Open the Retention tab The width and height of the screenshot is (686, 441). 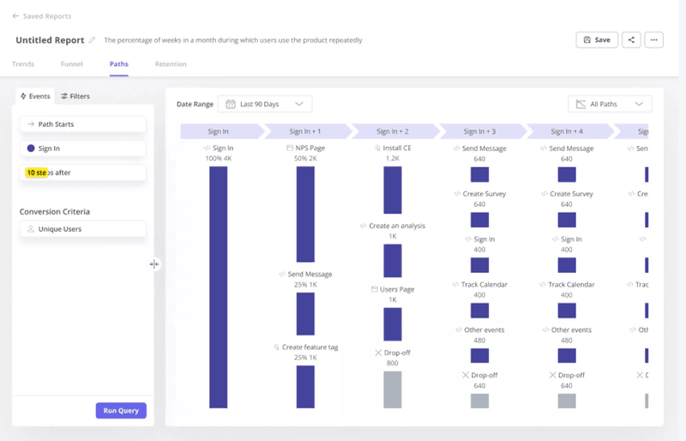[171, 64]
